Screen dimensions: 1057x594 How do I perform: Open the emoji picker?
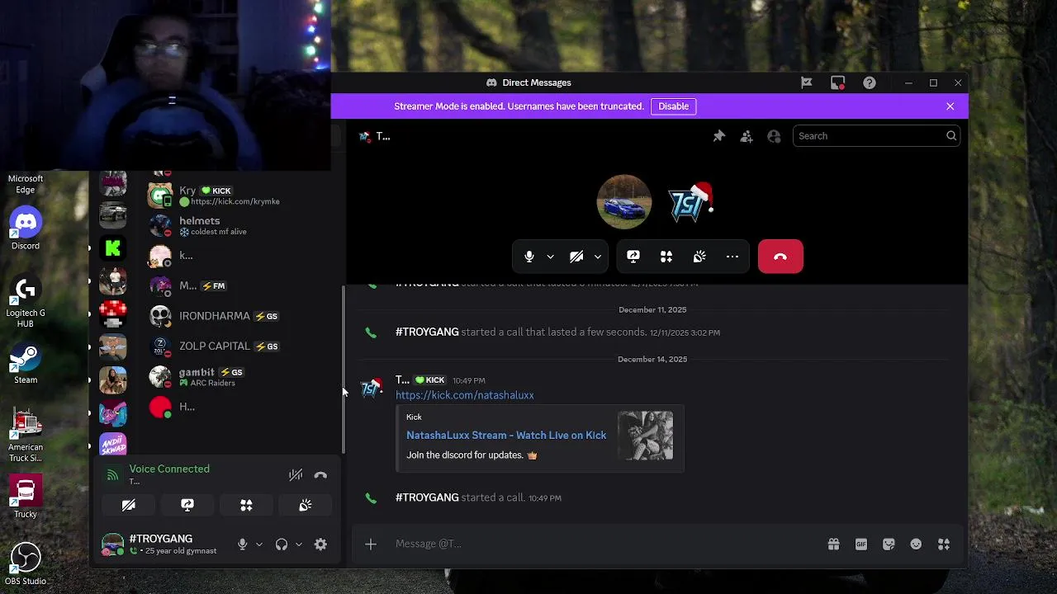tap(916, 544)
